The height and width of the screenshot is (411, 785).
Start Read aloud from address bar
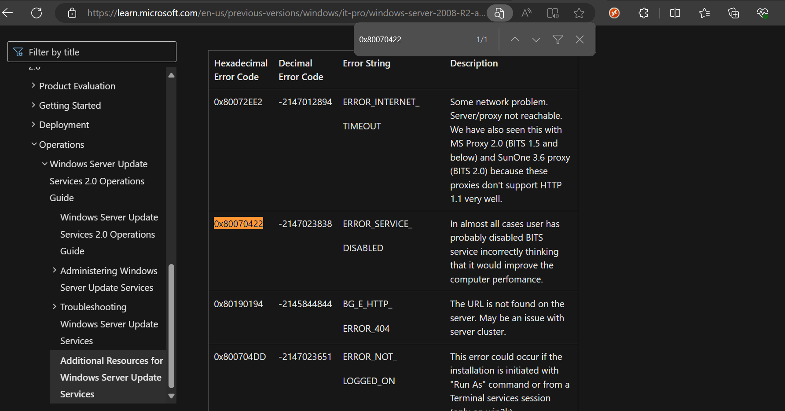[526, 13]
